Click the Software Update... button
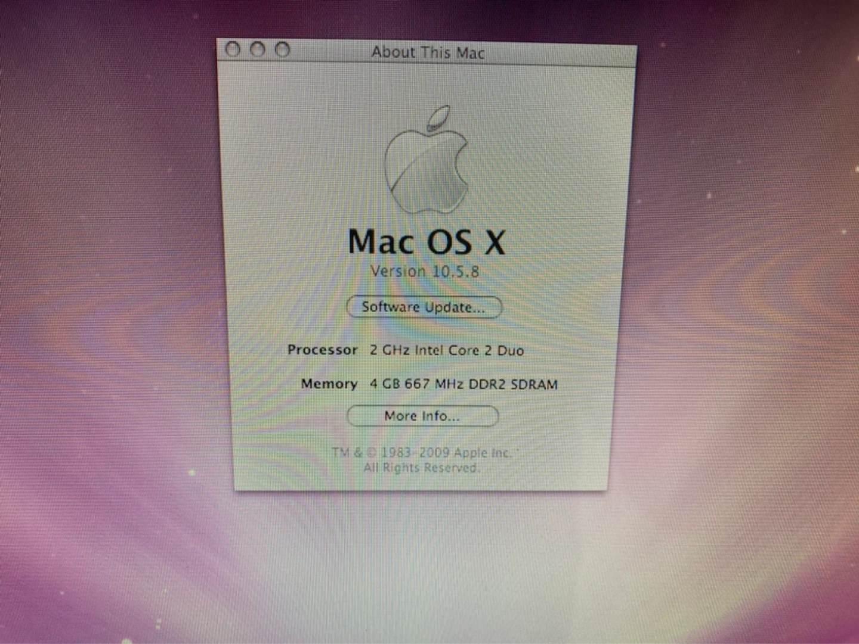This screenshot has height=644, width=859. [x=424, y=307]
